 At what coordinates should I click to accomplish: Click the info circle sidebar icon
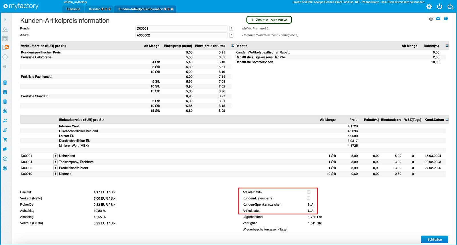[x=5, y=57]
